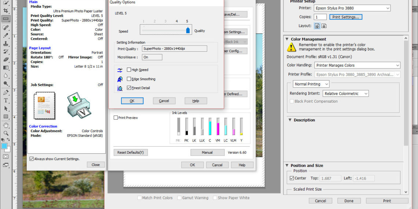Click the High Speed icon in Quality Options
Image resolution: width=418 pixels, height=209 pixels.
click(120, 70)
